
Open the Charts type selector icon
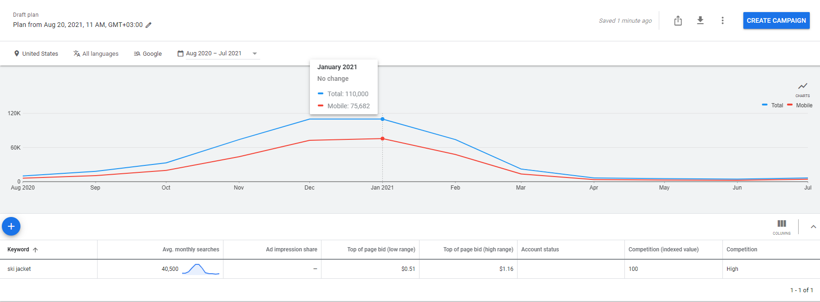(x=802, y=89)
